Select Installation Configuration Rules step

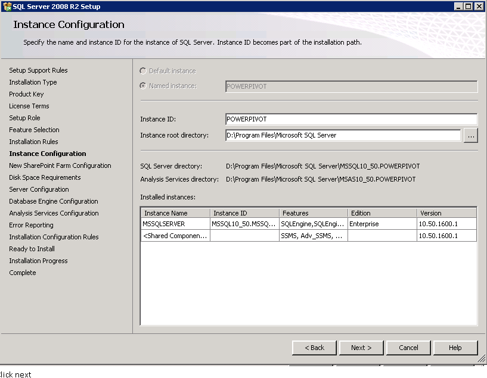54,237
